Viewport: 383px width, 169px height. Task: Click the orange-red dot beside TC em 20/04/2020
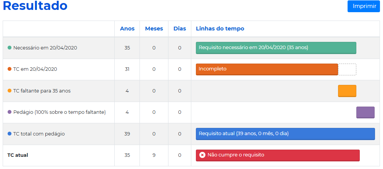click(x=10, y=69)
